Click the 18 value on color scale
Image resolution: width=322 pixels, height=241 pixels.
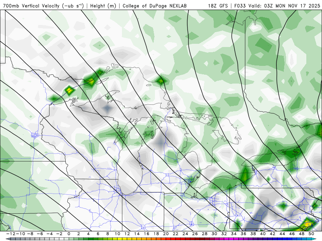(156, 234)
